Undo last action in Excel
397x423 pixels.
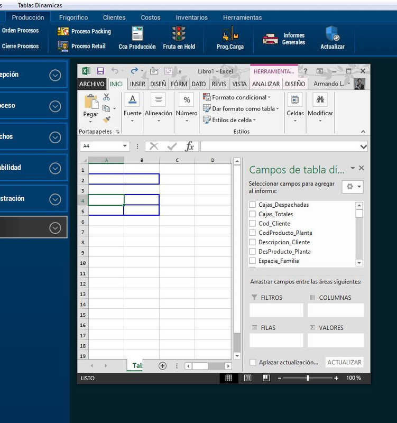(x=115, y=71)
